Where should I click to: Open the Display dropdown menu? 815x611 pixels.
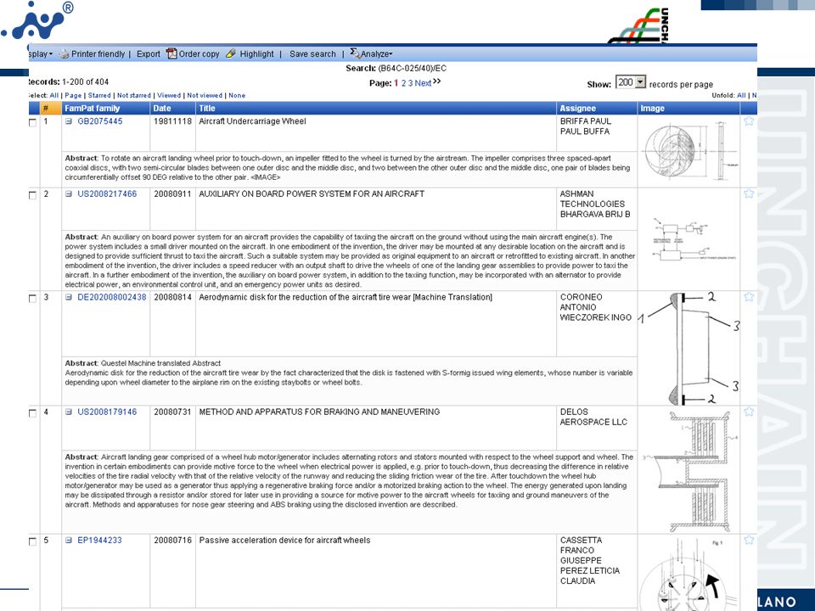[x=41, y=54]
